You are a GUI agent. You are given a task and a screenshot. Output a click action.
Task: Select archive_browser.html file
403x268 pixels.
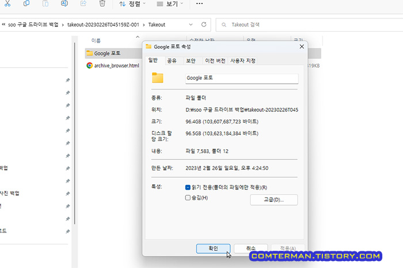tap(116, 65)
